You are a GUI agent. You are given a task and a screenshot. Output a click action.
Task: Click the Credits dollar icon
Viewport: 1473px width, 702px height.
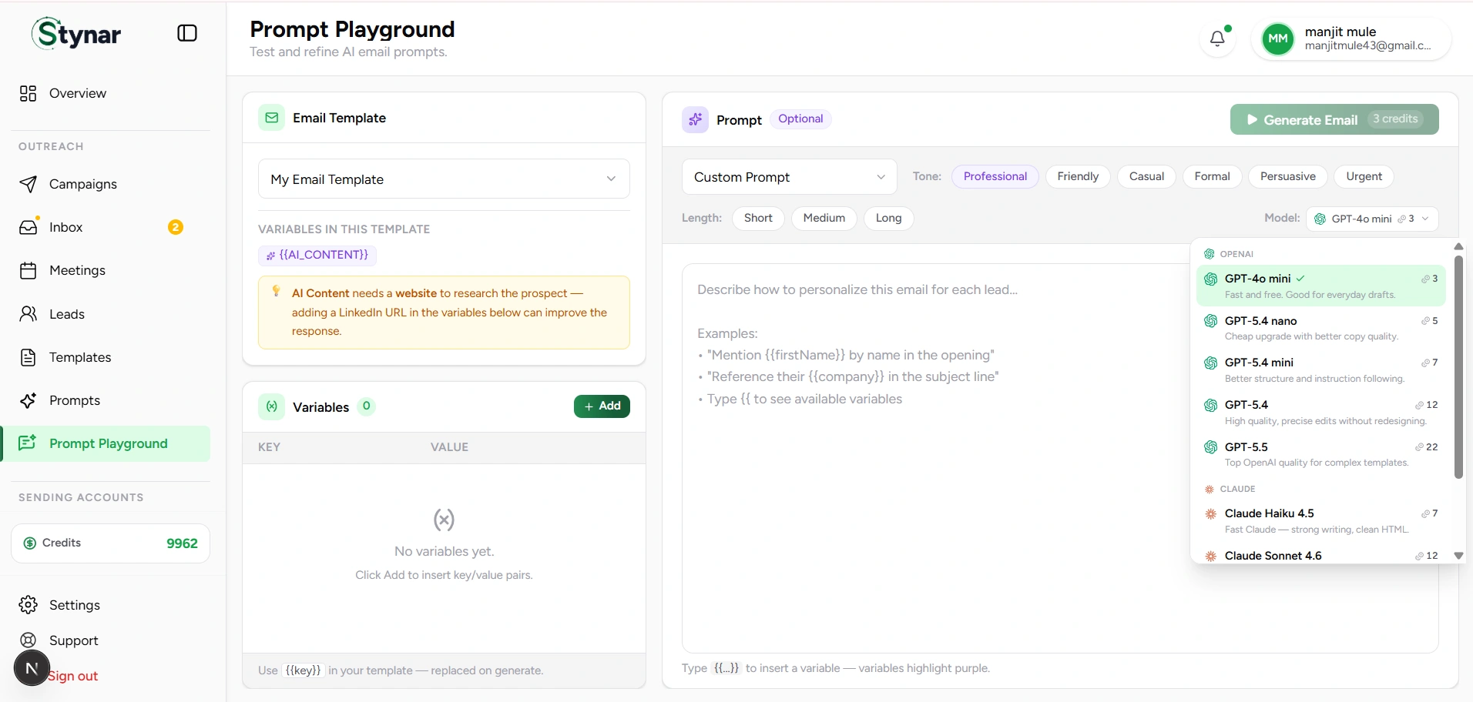30,543
